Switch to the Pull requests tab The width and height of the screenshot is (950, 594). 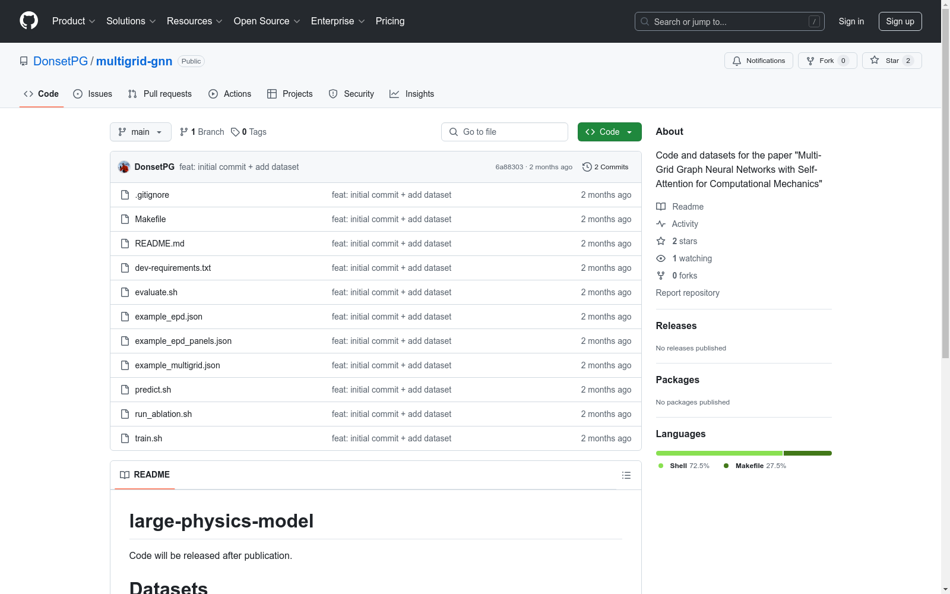160,94
